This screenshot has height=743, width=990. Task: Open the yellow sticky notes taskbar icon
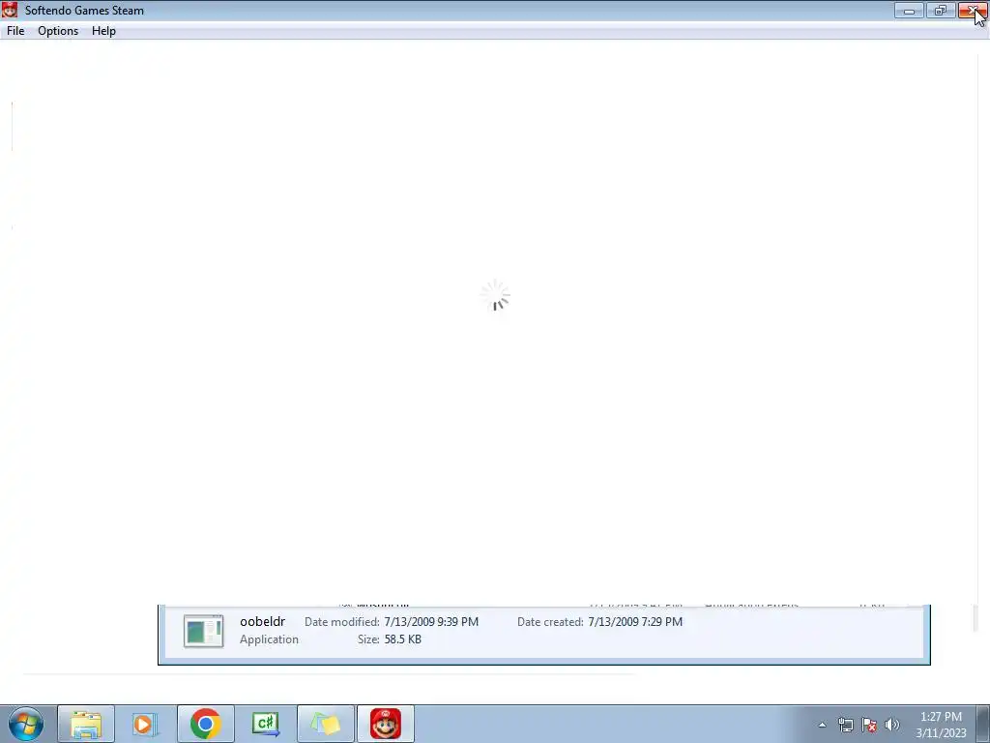tap(325, 724)
